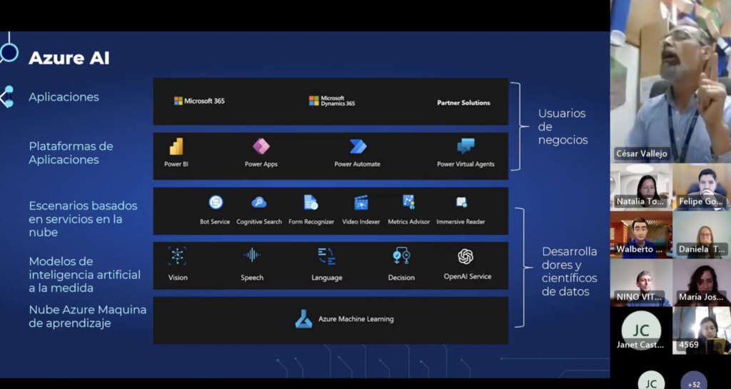The width and height of the screenshot is (731, 389).
Task: Click the circle icon beside Azure AI title
Action: coord(9,53)
